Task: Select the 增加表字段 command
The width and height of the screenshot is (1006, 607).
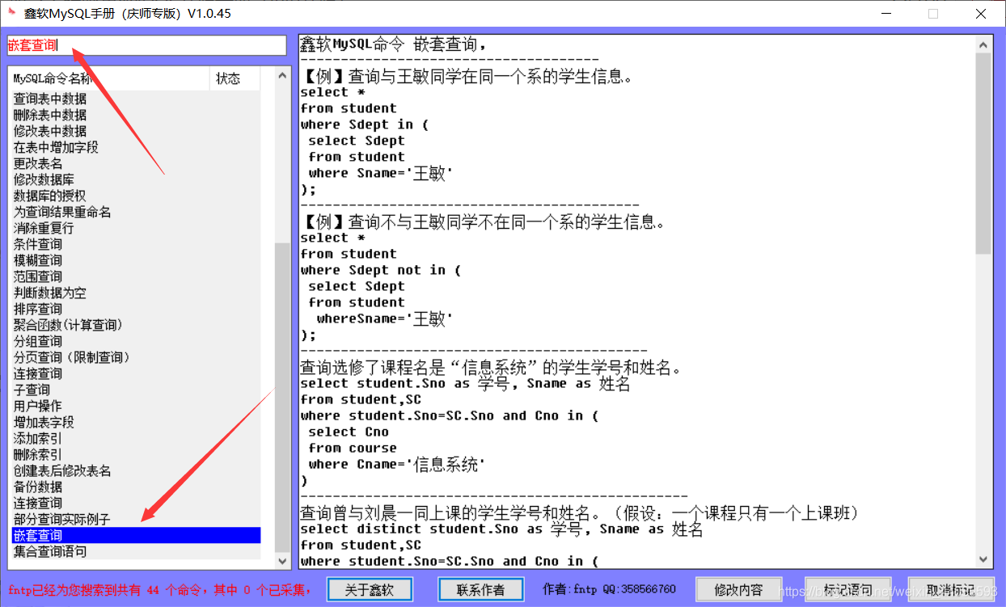Action: pos(136,422)
